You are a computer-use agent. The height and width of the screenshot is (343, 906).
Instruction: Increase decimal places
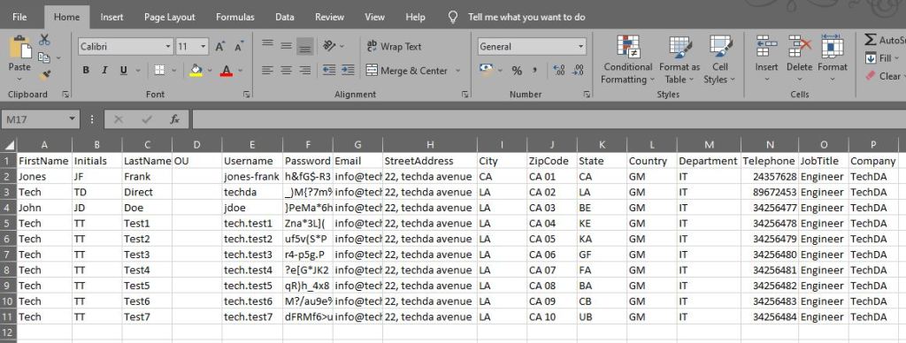coord(559,71)
